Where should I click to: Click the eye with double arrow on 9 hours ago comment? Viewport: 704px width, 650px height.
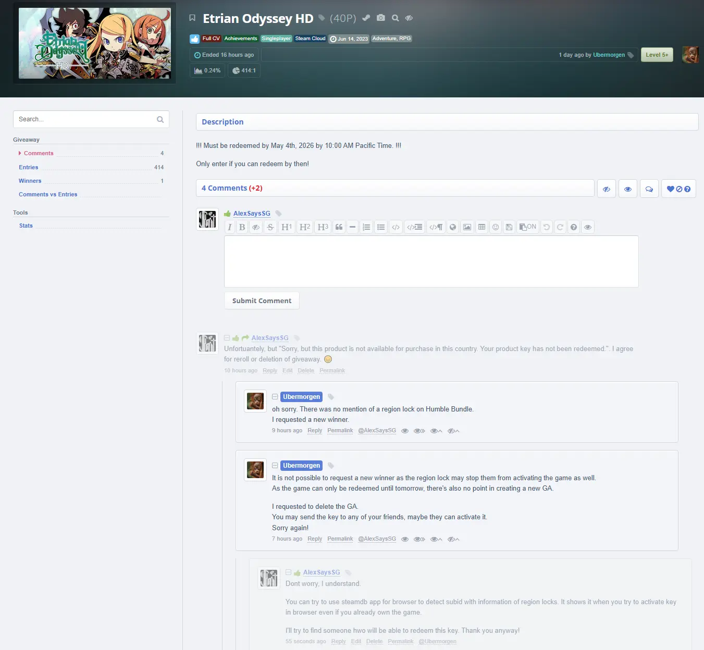[x=419, y=431]
